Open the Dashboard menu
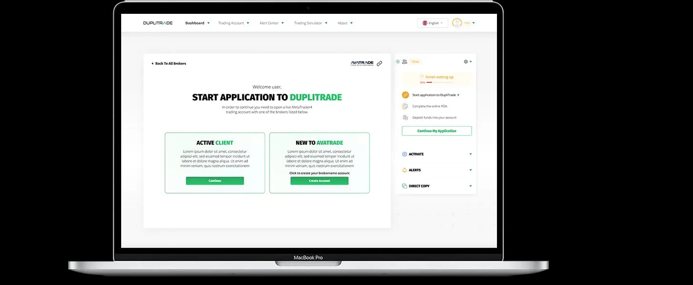The height and width of the screenshot is (285, 693). tap(197, 23)
